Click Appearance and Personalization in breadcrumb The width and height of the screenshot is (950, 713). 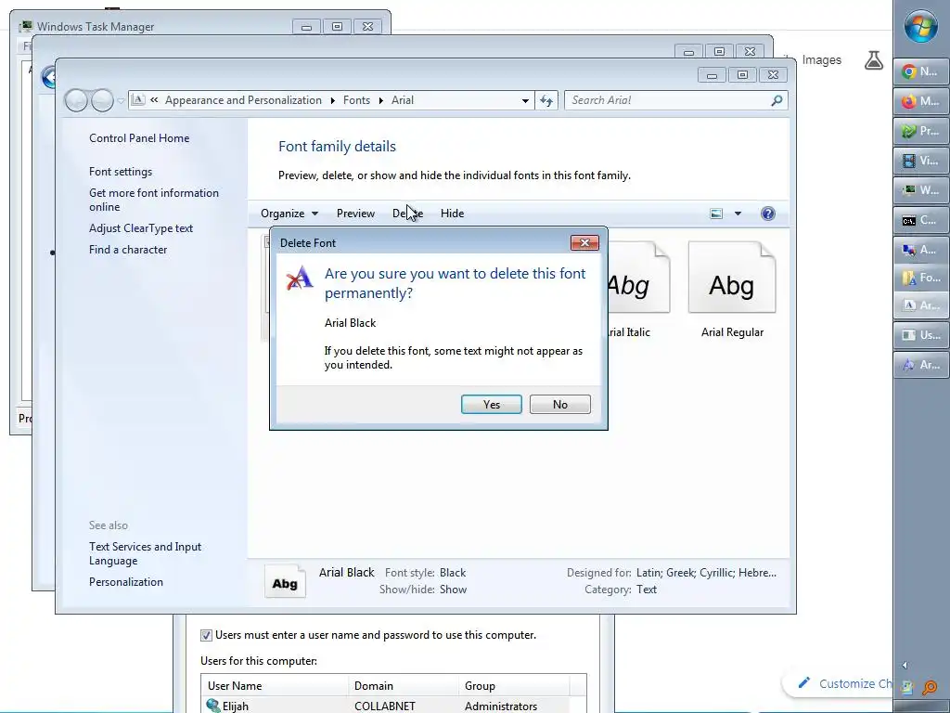pos(243,100)
